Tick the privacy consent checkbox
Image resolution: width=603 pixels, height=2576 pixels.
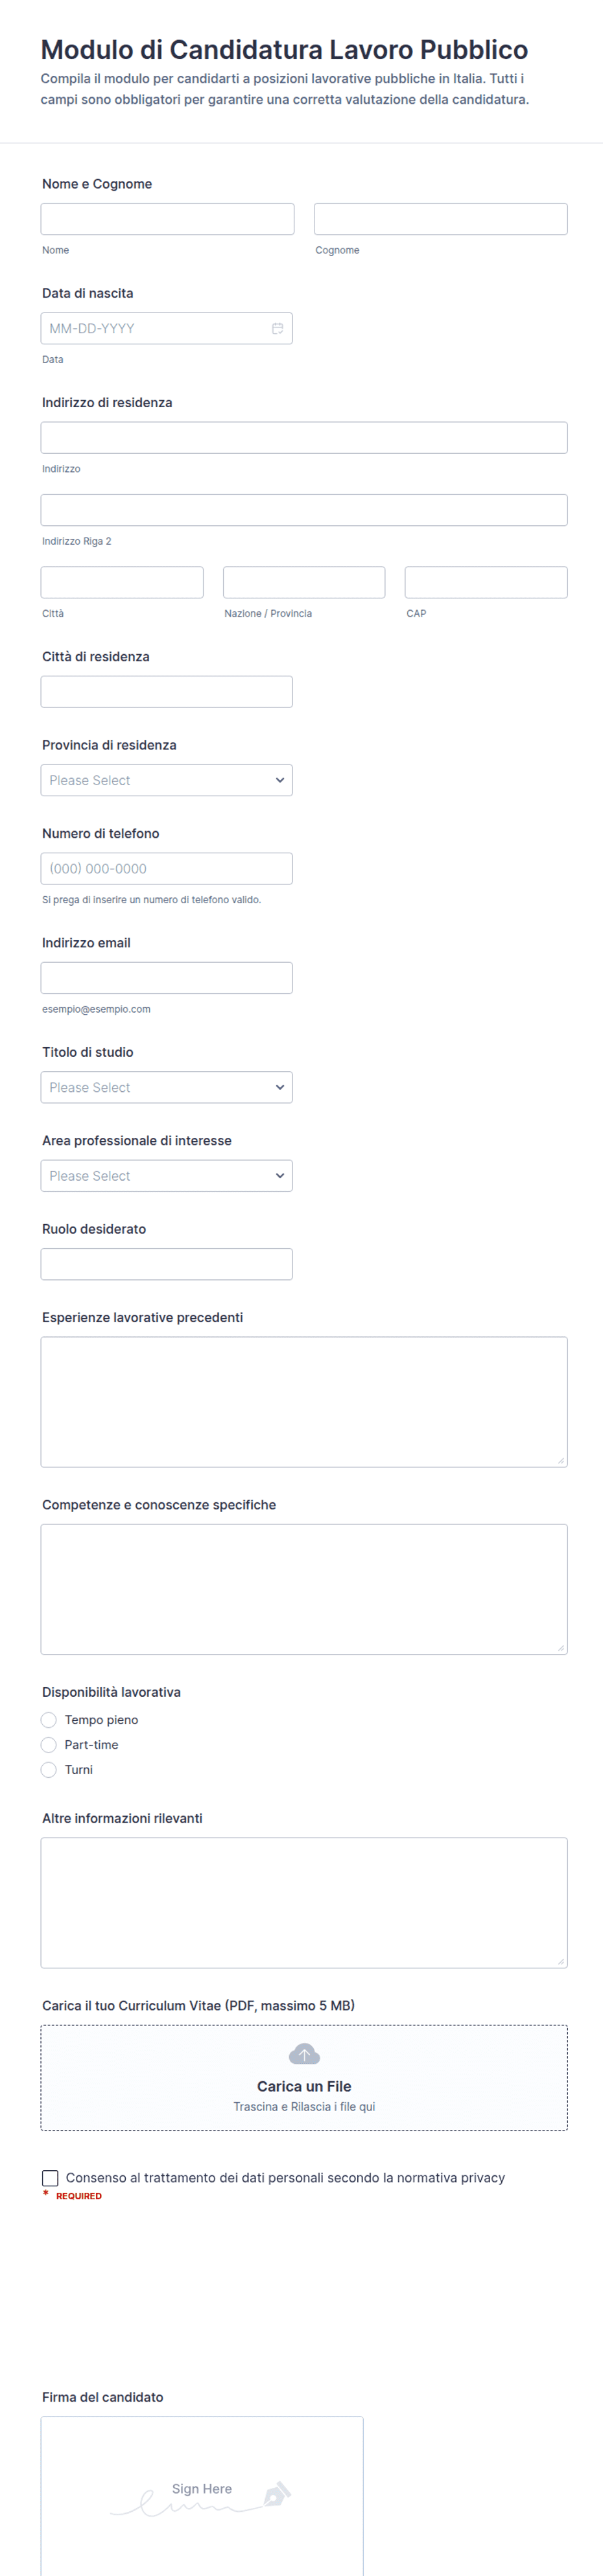[50, 2178]
